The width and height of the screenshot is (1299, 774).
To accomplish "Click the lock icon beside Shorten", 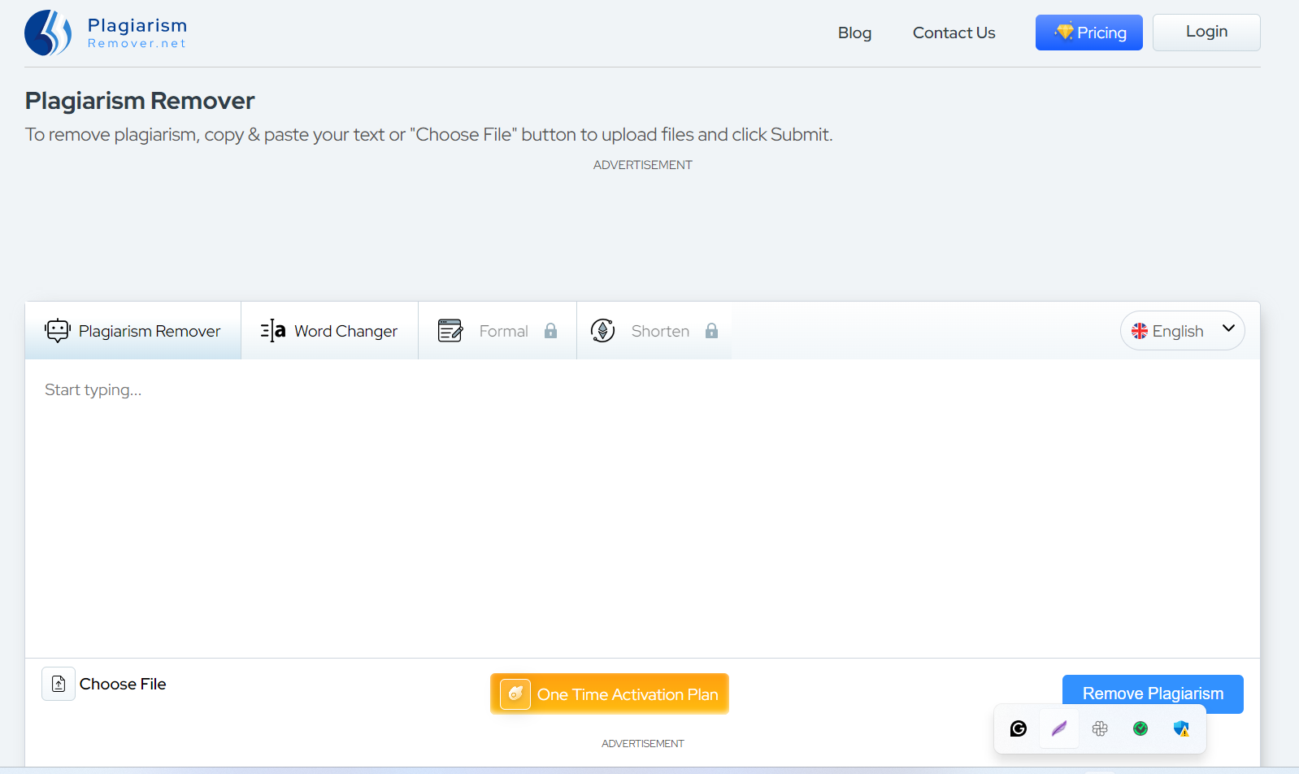I will [x=712, y=330].
